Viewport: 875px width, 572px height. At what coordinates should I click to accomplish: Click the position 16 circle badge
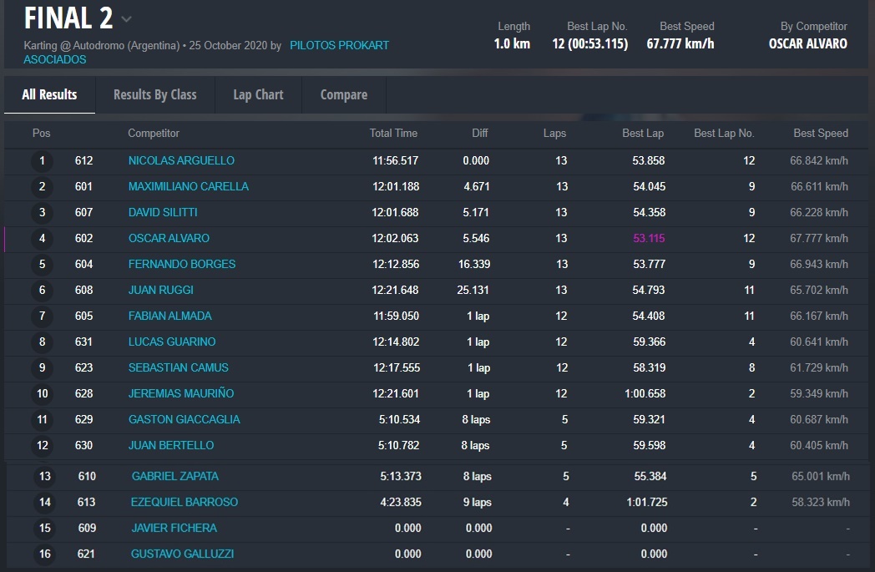coord(45,554)
